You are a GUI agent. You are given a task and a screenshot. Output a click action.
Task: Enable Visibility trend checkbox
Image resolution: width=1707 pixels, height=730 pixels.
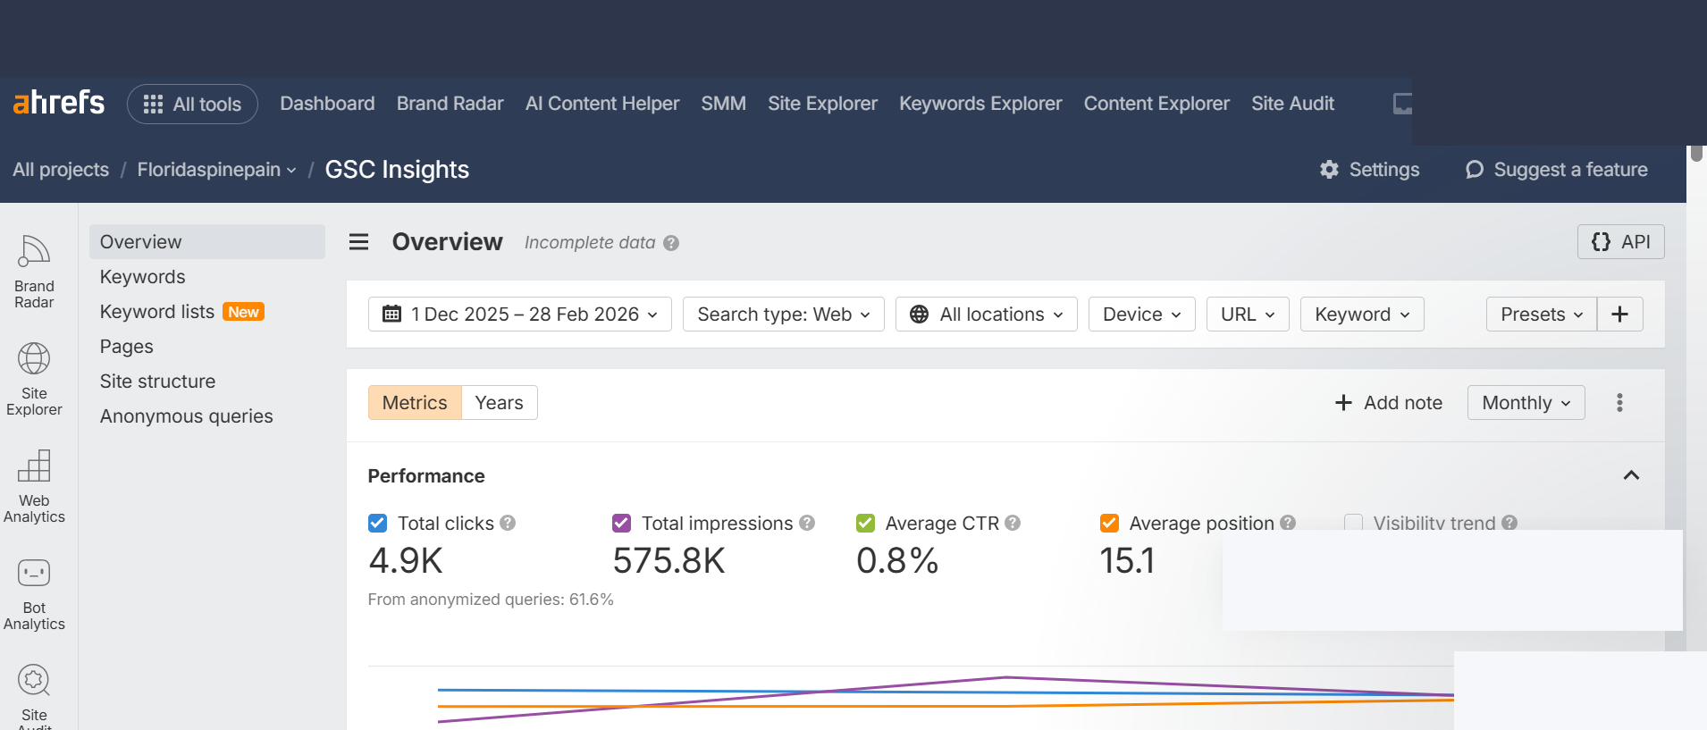1353,523
